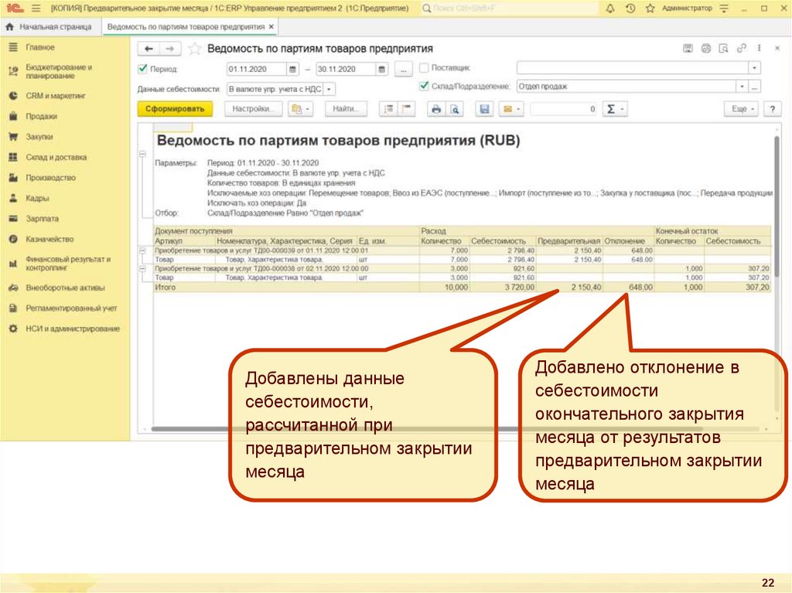Screen dimensions: 792x593
Task: Open the calendar picker for the period start date
Action: point(292,69)
